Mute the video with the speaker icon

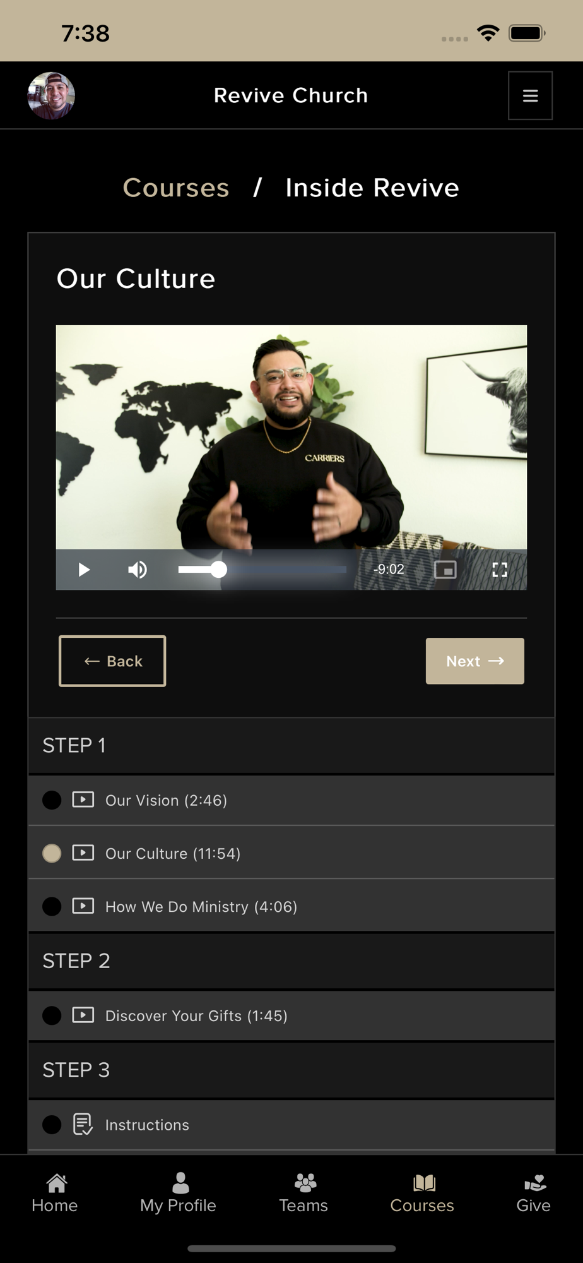(x=138, y=570)
